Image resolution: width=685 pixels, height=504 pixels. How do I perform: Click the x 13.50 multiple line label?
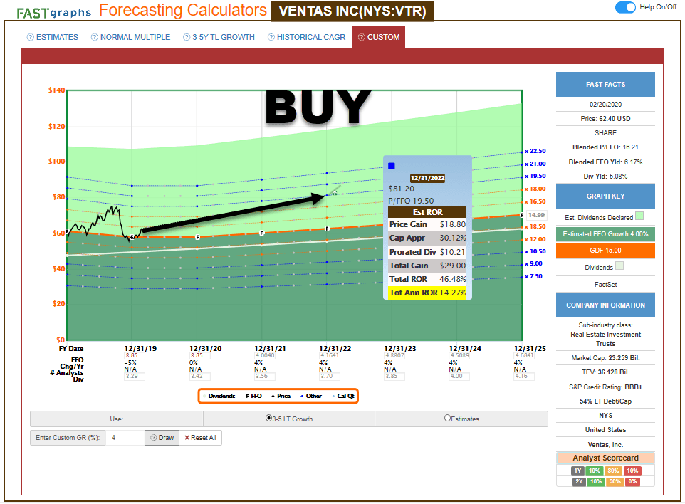[x=535, y=226]
